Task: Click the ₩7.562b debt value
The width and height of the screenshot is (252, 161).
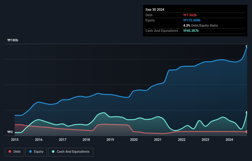Action: coord(190,15)
